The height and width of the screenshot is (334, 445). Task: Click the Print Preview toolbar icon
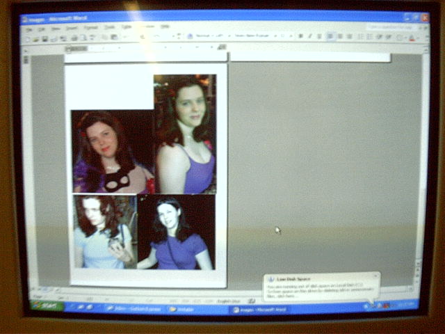[x=83, y=38]
